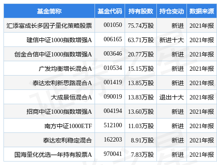Viewport: 217px width, 165px height.
Task: Click the 13.60万股 holdings cell
Action: click(141, 112)
